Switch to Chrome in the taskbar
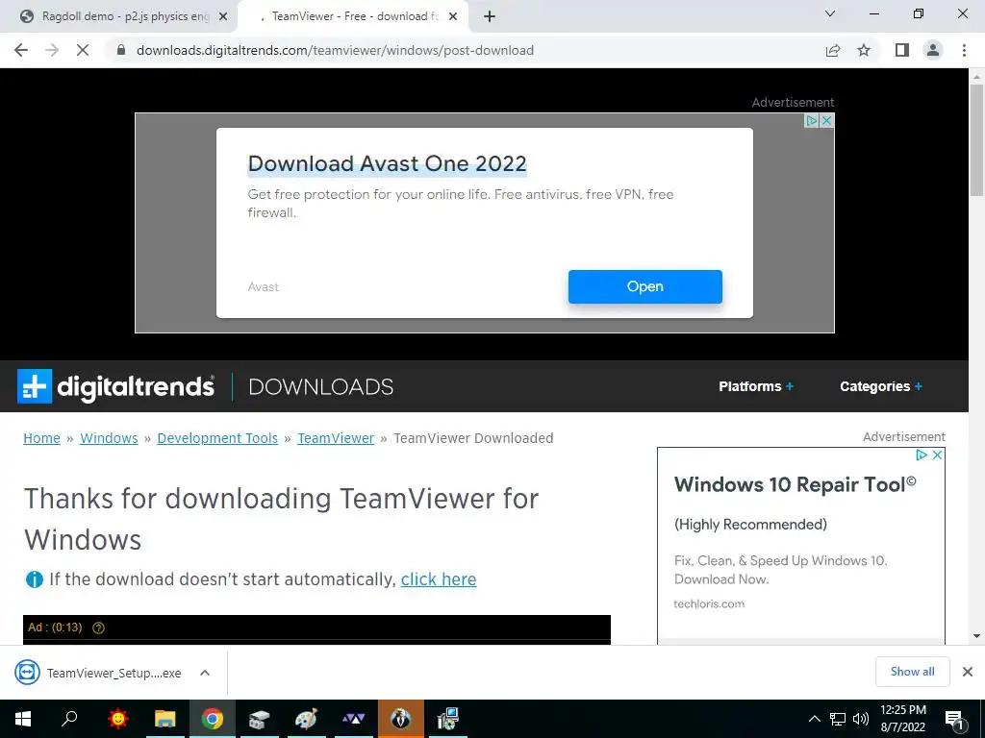The image size is (985, 738). tap(213, 719)
